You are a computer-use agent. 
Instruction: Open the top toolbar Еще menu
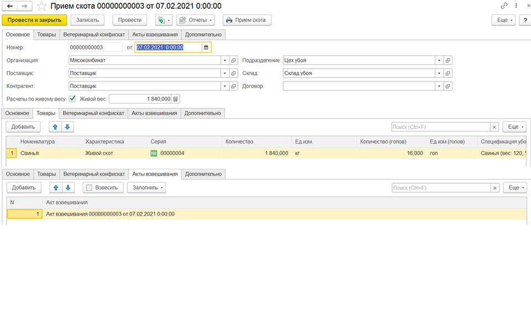pyautogui.click(x=503, y=20)
